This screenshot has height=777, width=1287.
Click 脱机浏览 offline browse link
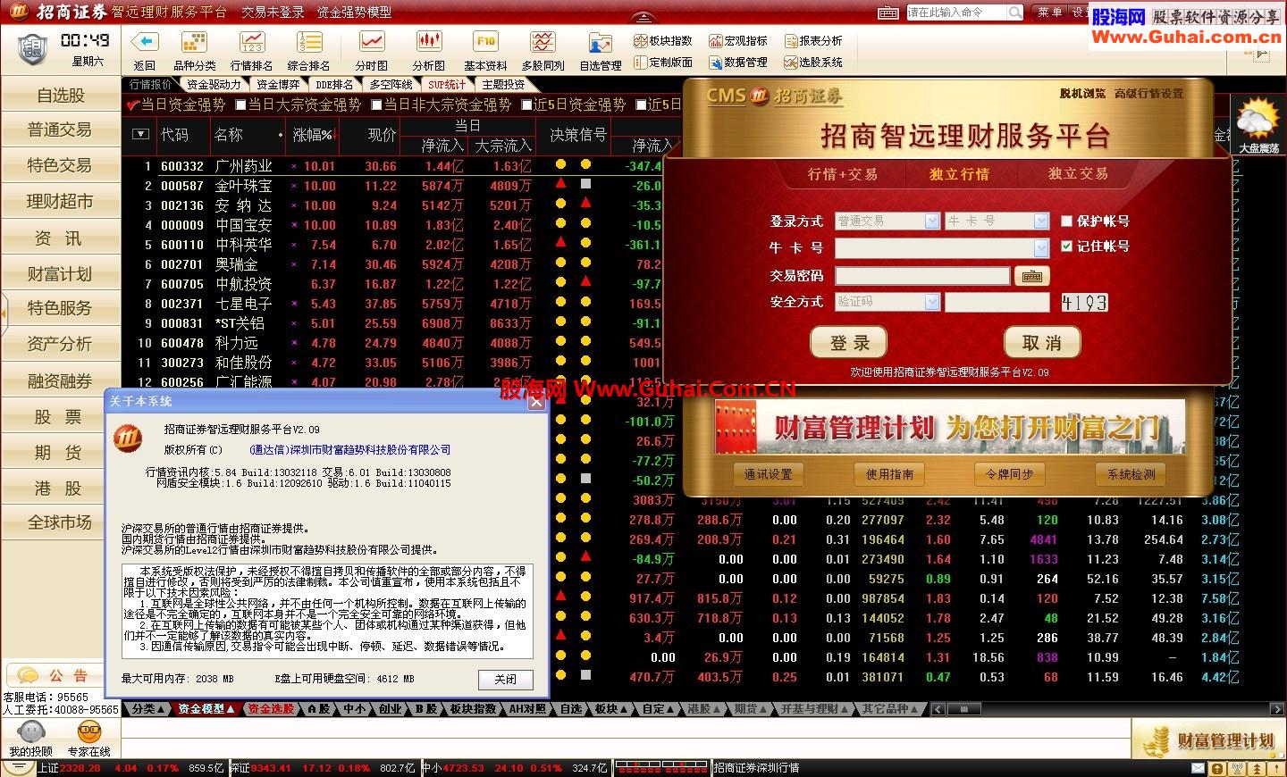(x=1082, y=93)
